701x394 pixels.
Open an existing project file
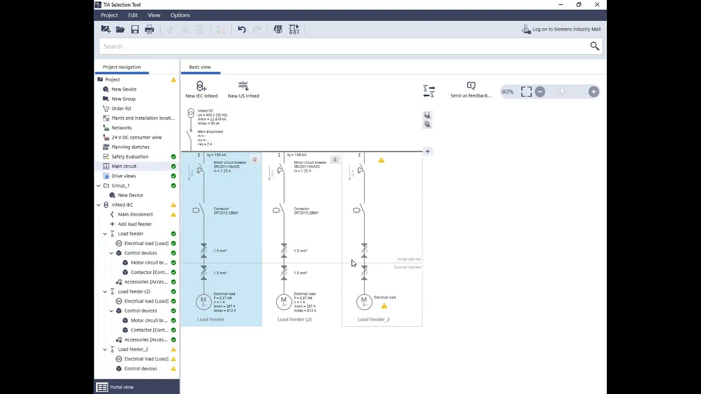tap(120, 30)
